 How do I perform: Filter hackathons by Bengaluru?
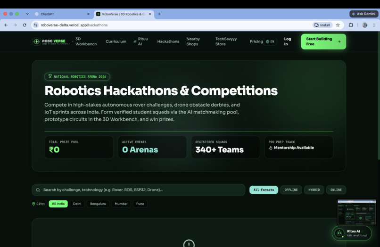[98, 204]
